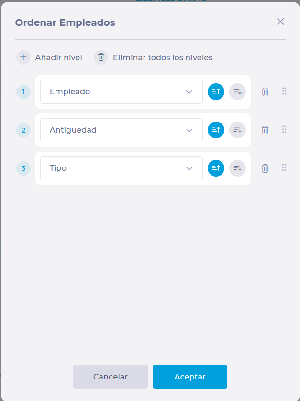Image resolution: width=300 pixels, height=401 pixels.
Task: Close the Ordenar Empleados dialog
Action: tap(281, 22)
